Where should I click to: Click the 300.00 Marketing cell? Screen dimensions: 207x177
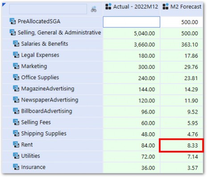(132, 67)
